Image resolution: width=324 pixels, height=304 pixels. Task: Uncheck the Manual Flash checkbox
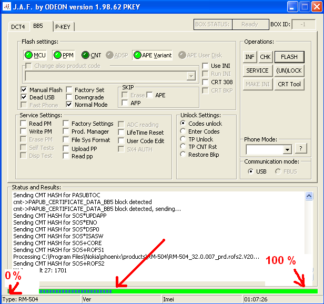tap(24, 90)
